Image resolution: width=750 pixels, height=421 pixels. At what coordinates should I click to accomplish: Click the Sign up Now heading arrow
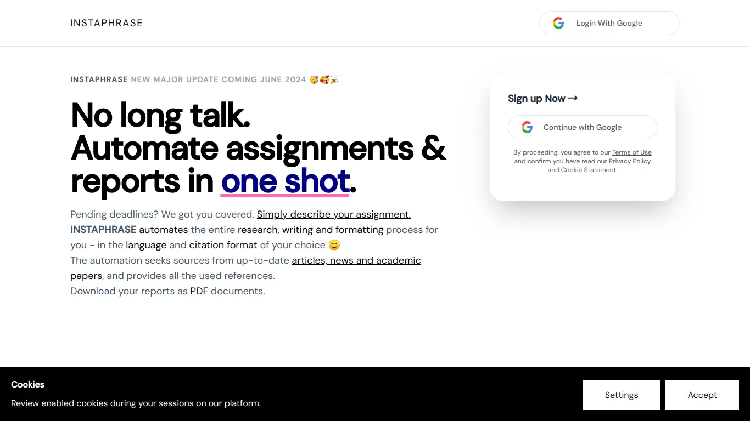573,98
